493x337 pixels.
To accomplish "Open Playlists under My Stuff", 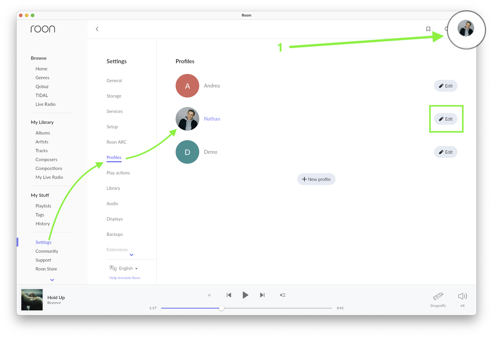I will coord(43,206).
